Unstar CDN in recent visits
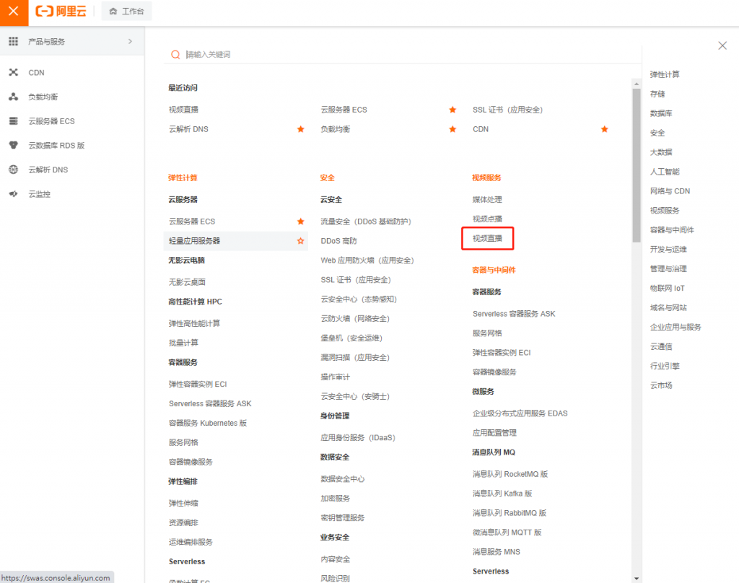The width and height of the screenshot is (739, 583). (x=605, y=129)
